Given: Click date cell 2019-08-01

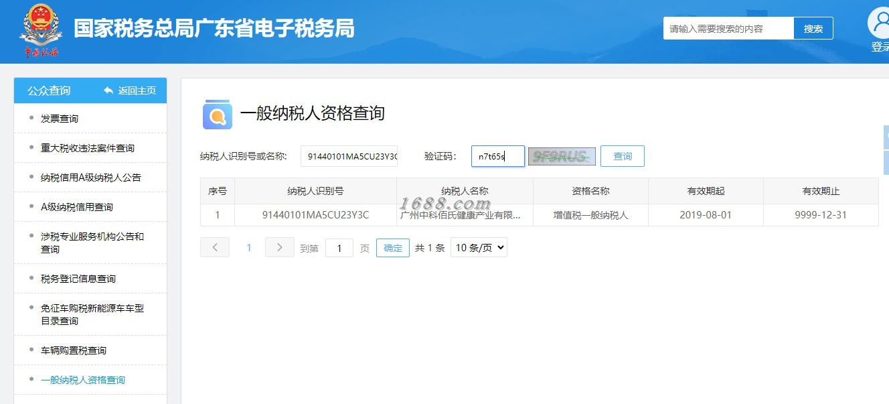Looking at the screenshot, I should (x=706, y=215).
